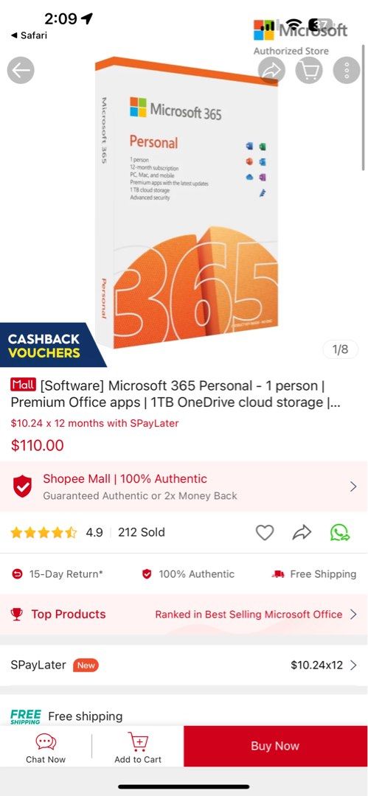This screenshot has height=796, width=368.
Task: Open the shopping cart icon at top
Action: [x=309, y=70]
